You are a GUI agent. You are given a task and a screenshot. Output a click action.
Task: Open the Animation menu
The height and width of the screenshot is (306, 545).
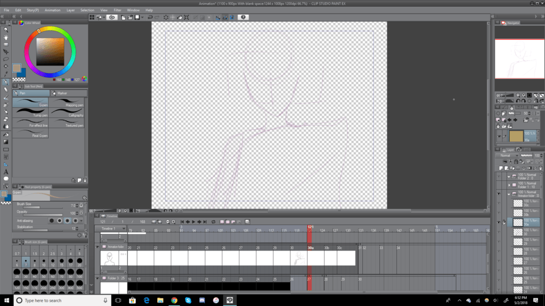[x=52, y=10]
